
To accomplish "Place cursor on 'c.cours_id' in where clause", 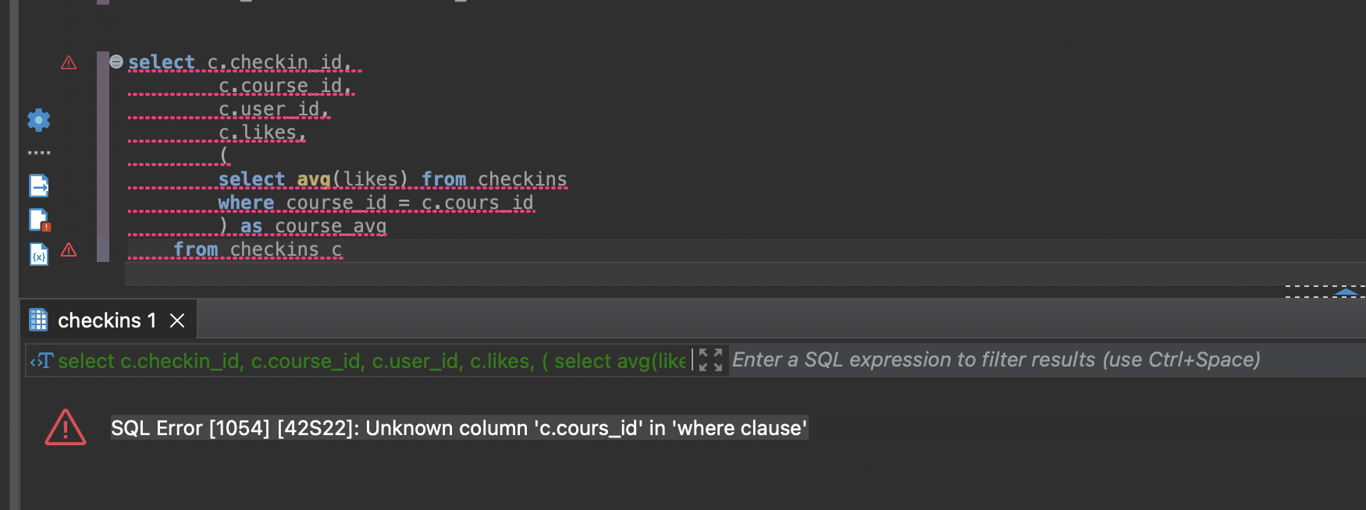I will coord(478,203).
